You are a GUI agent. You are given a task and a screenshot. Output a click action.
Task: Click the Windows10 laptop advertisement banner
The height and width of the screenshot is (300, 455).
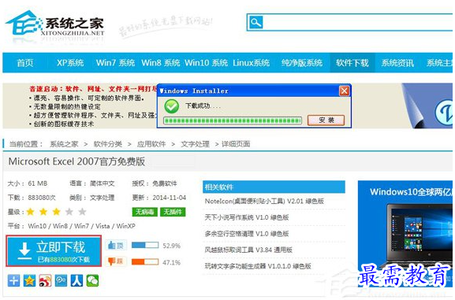click(405, 234)
